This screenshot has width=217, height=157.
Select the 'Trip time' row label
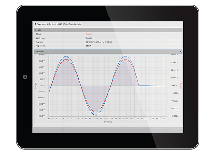point(39,42)
